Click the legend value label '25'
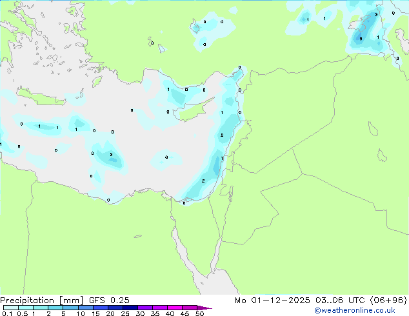This screenshot has height=316, width=409. pyautogui.click(x=125, y=313)
